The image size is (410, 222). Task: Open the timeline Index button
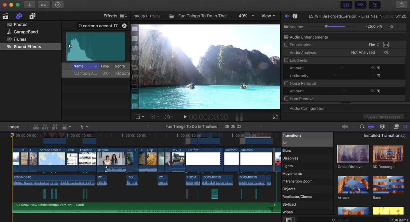point(14,127)
